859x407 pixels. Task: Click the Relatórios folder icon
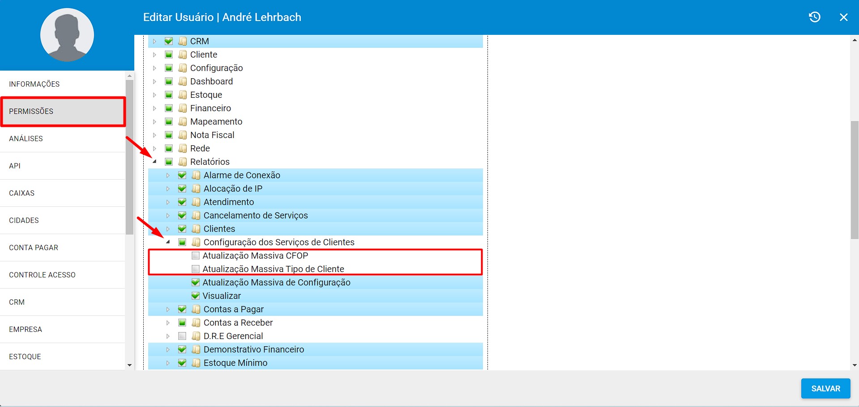click(183, 162)
